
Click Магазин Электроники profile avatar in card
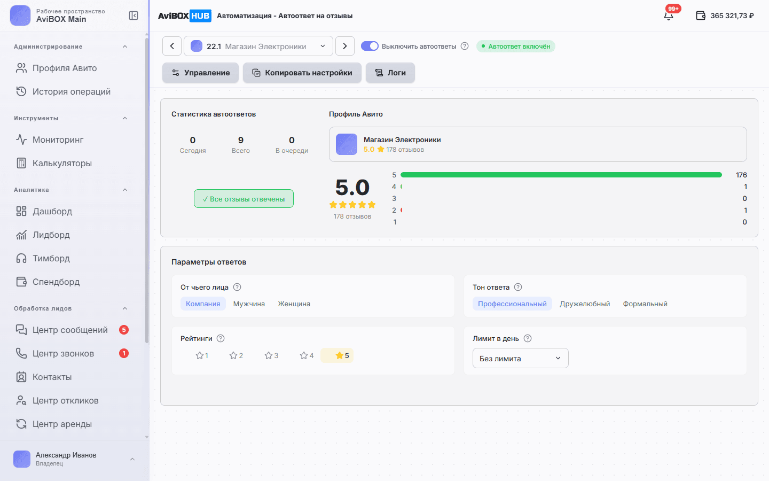[x=347, y=144]
